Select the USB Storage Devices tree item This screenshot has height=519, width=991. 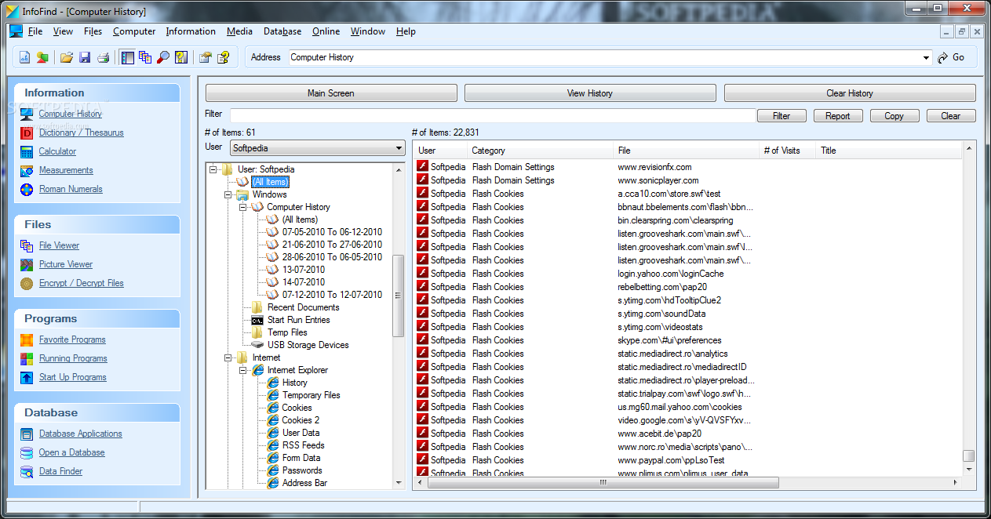coord(308,345)
